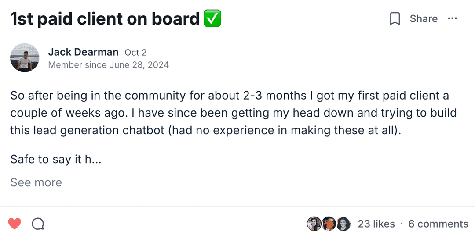The height and width of the screenshot is (235, 475).
Task: Click the green checkmark emoji in title
Action: tap(212, 19)
